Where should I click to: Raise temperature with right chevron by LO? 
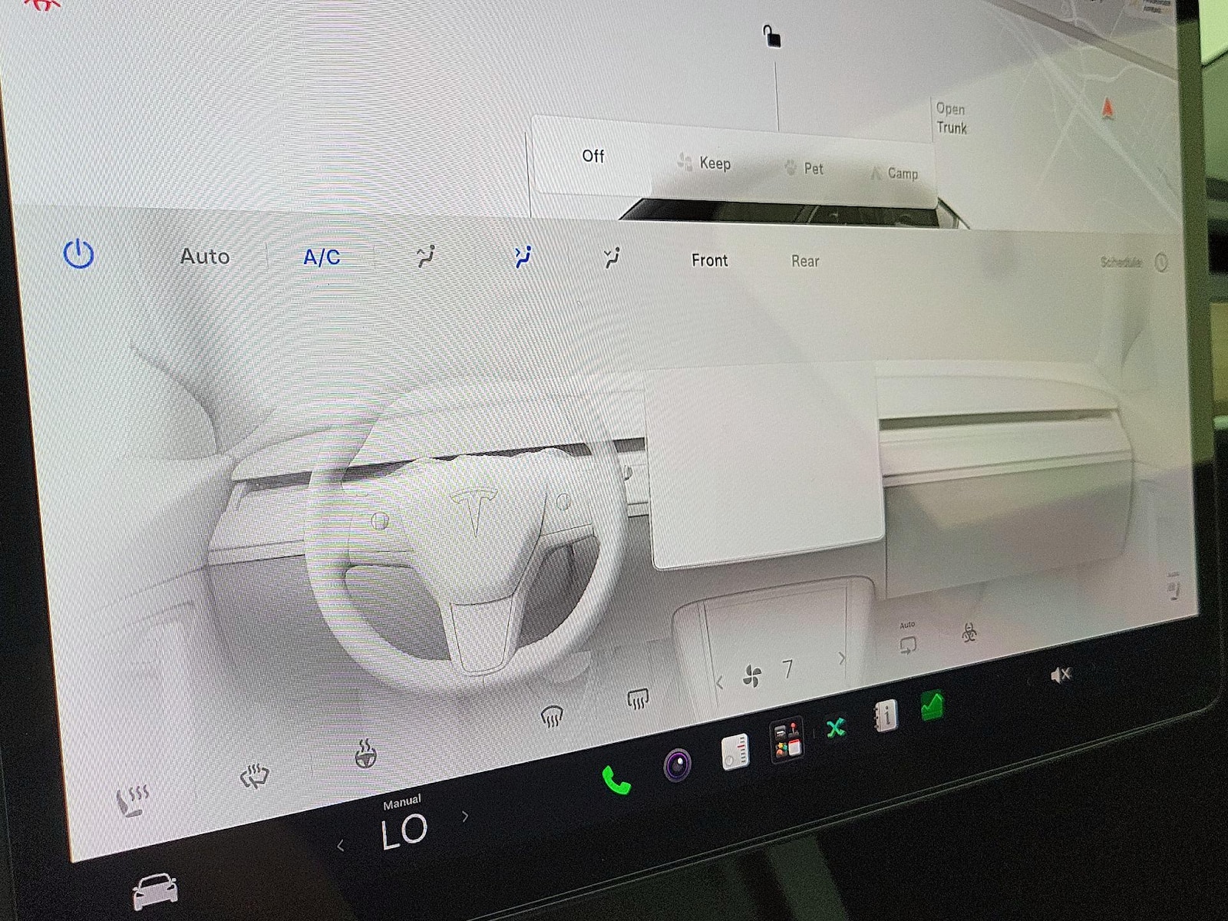[465, 816]
